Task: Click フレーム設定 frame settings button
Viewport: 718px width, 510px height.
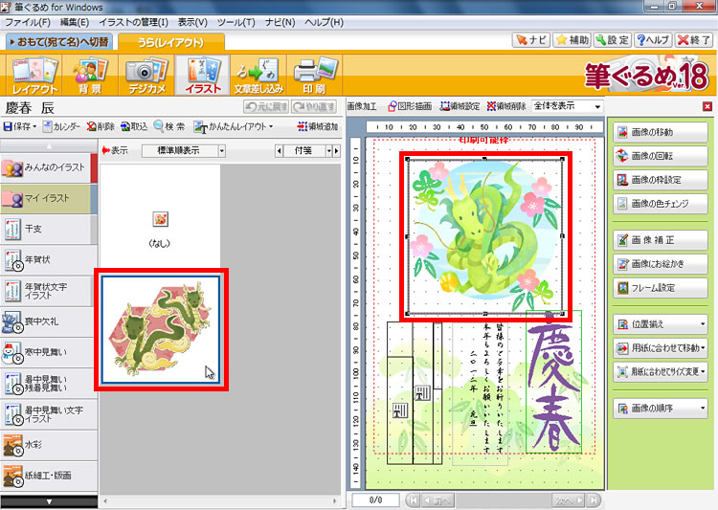Action: coord(661,288)
